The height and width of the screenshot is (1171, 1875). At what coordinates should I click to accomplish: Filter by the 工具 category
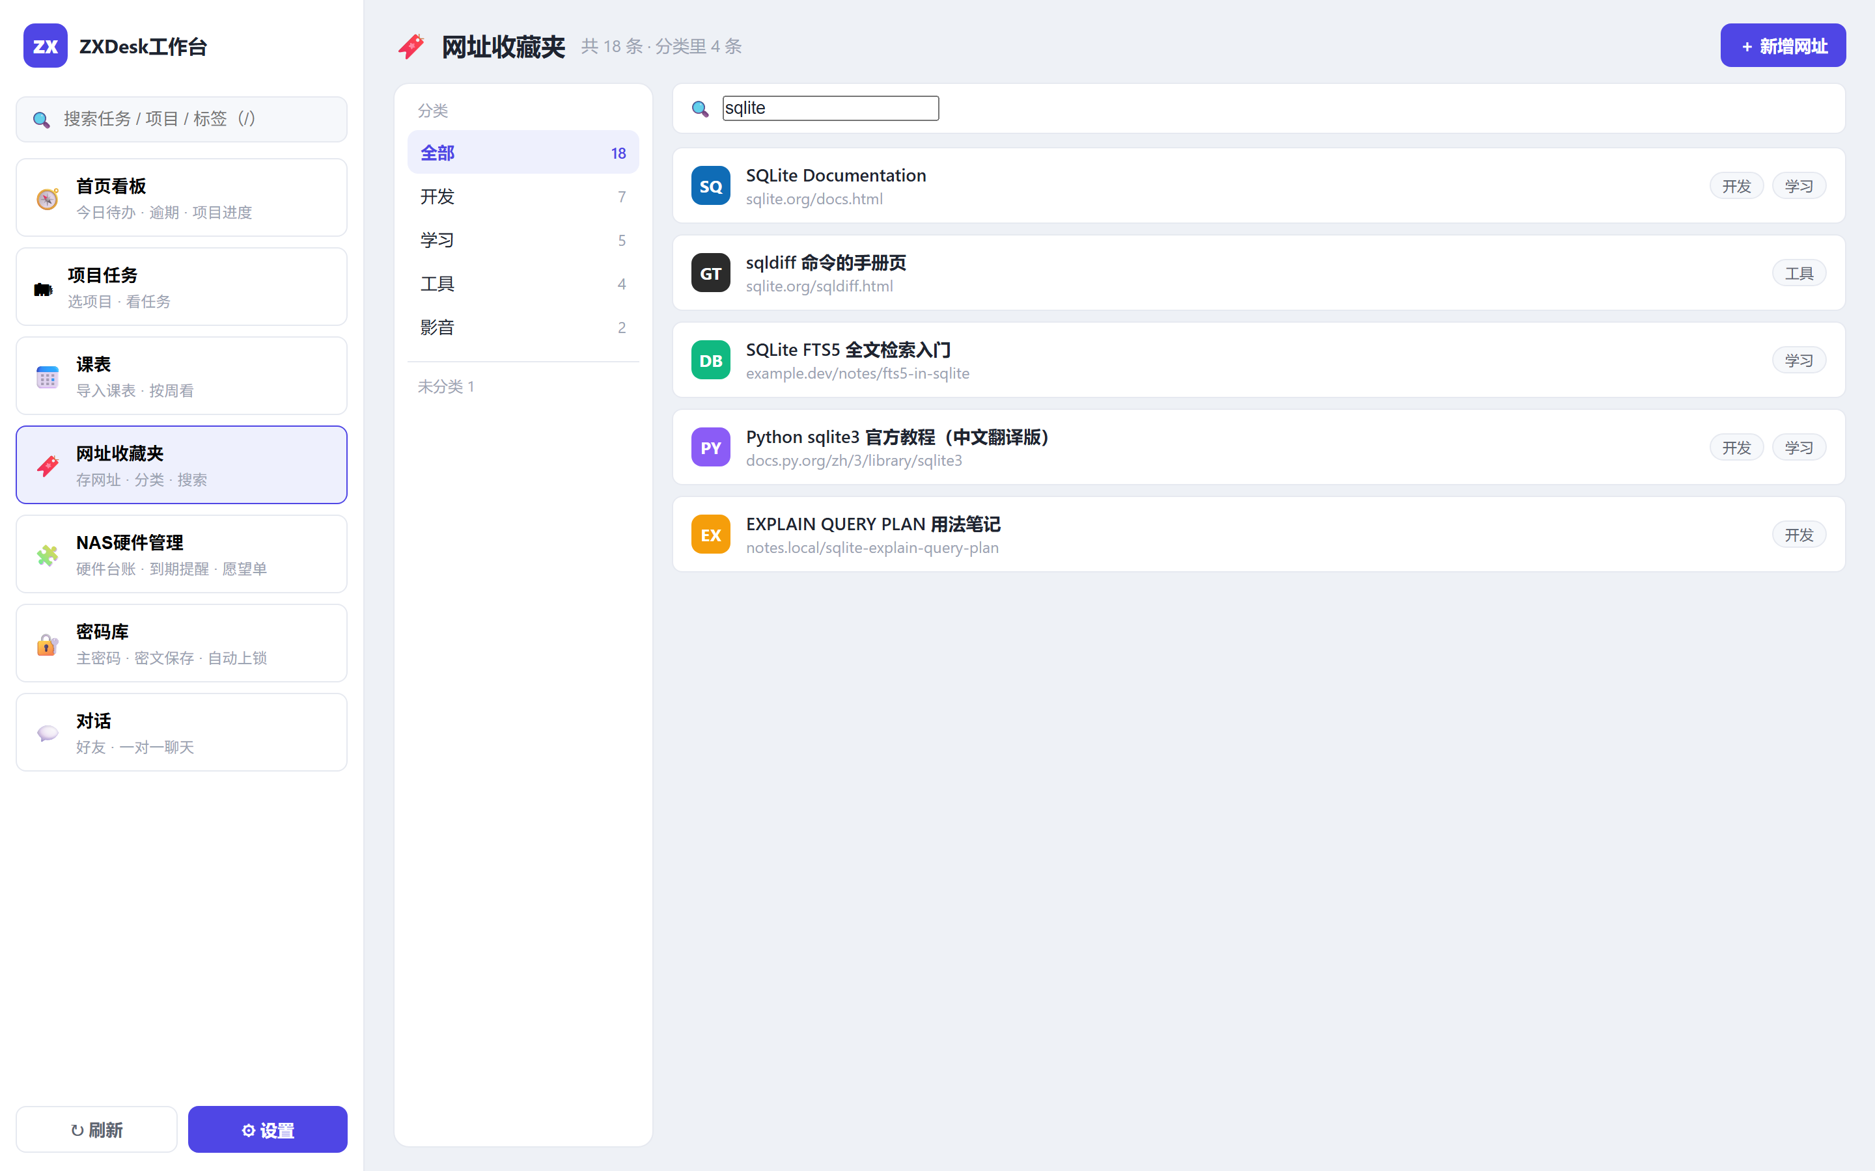click(523, 284)
